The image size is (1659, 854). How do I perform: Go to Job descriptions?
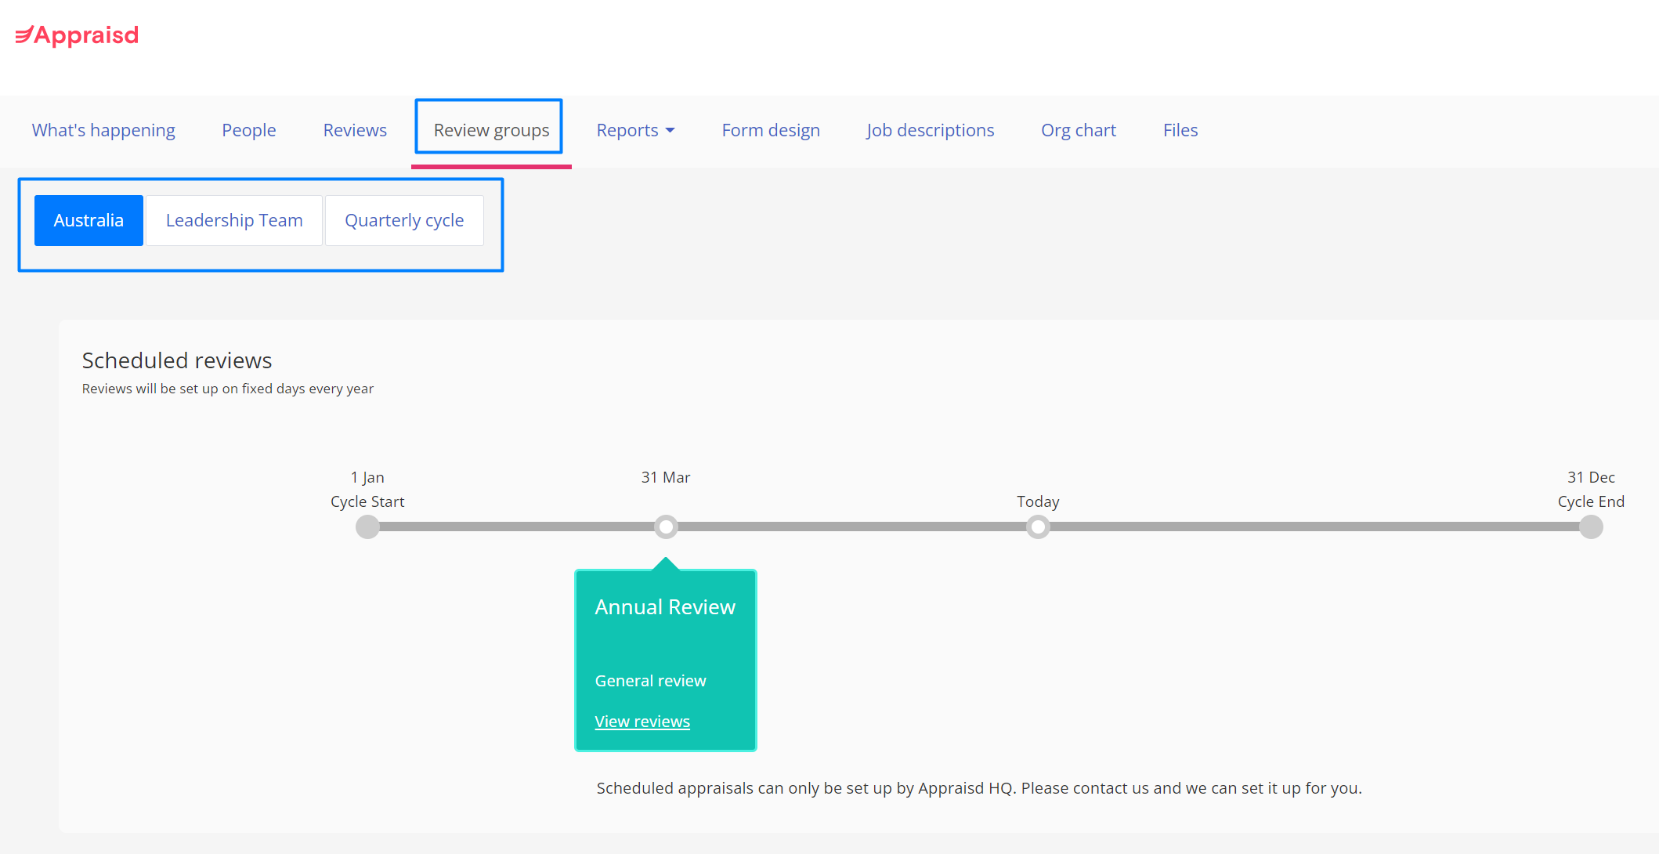click(x=931, y=130)
